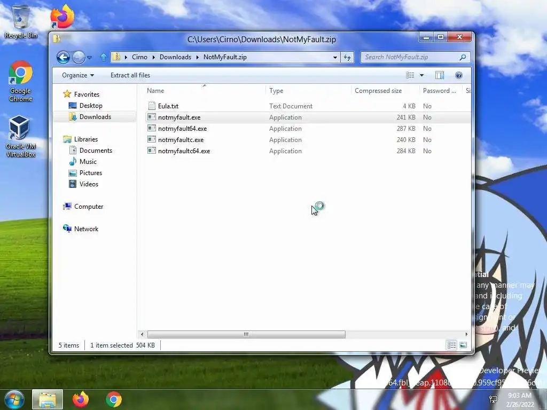Select the Google Chrome desktop shortcut
Screen dimensions: 547x410
(x=21, y=82)
